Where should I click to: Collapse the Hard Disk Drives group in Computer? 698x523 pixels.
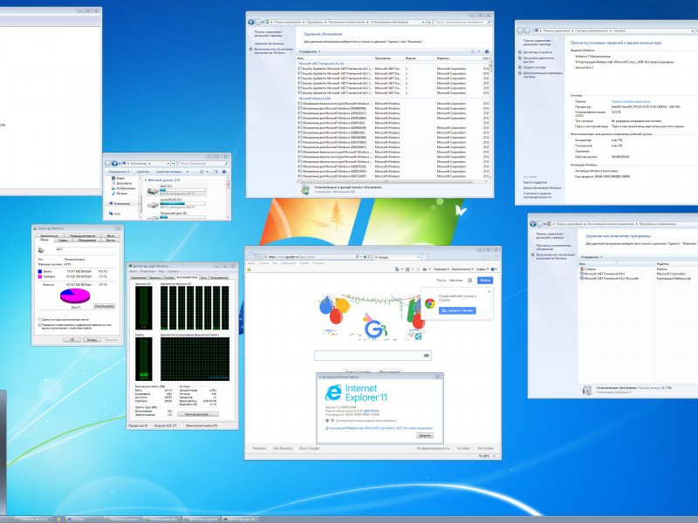[x=146, y=180]
